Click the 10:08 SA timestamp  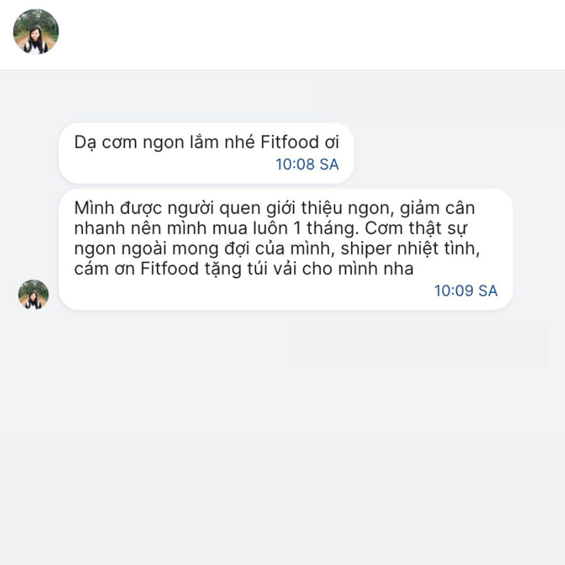click(x=307, y=164)
